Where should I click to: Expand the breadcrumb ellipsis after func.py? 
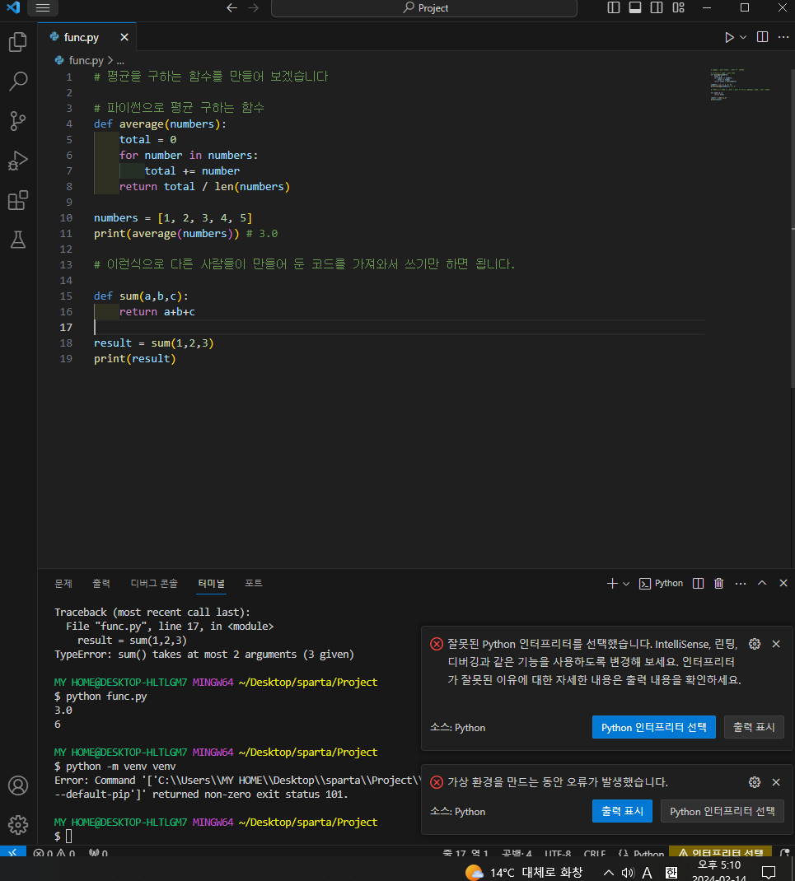(120, 60)
